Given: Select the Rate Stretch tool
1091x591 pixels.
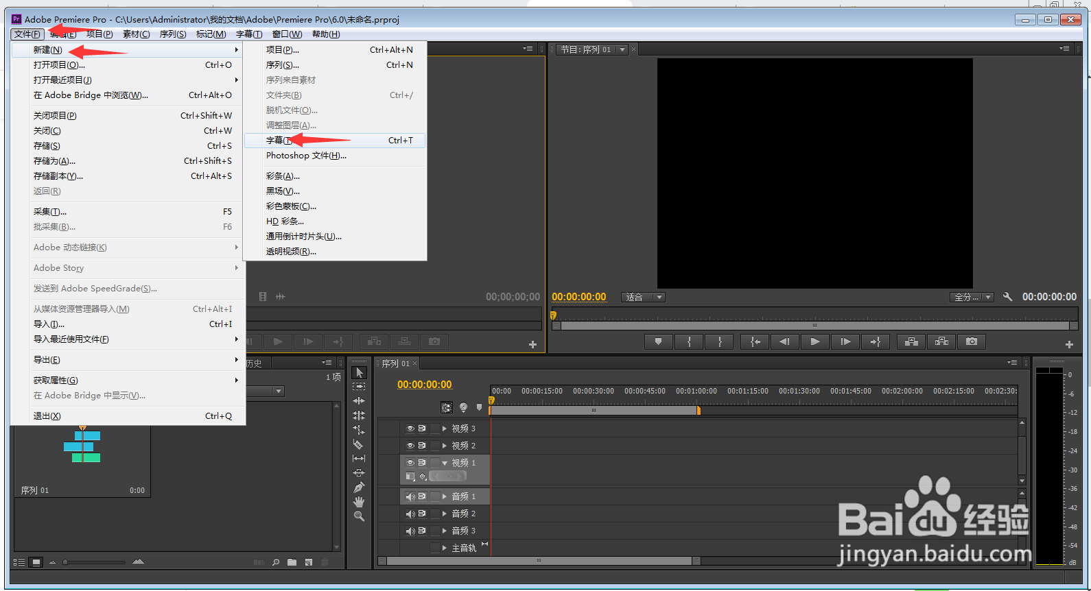Looking at the screenshot, I should [359, 430].
